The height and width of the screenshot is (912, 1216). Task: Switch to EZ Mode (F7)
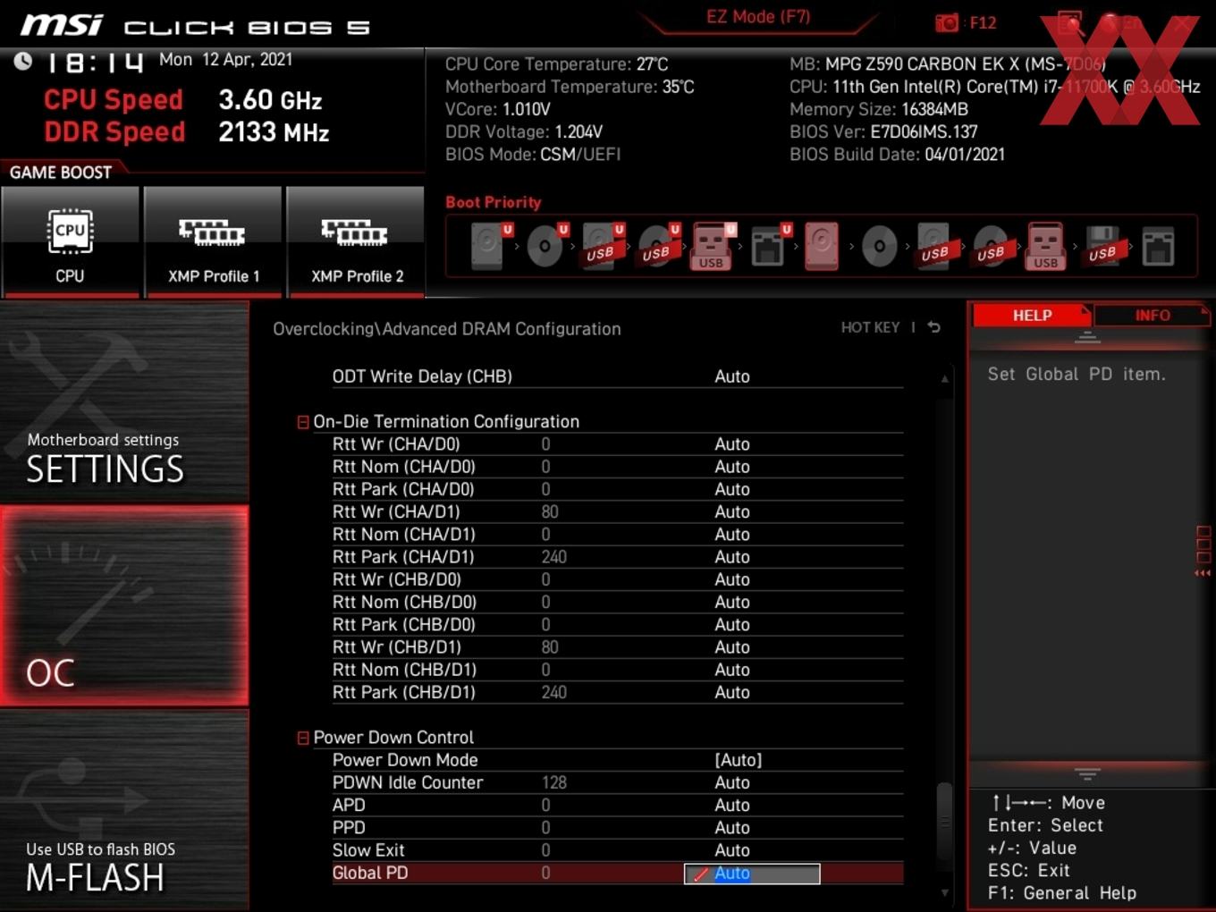pyautogui.click(x=758, y=17)
